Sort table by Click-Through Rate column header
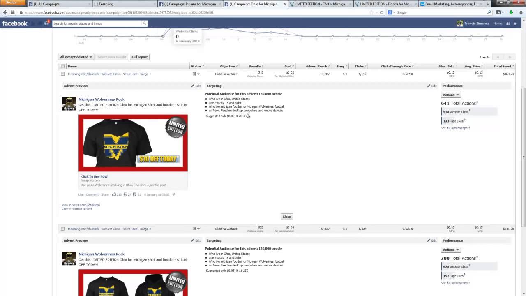Screen dimensions: 526x296 point(396,66)
